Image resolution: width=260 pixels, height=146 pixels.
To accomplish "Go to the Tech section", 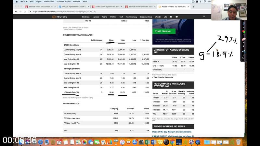I will 121,17.
